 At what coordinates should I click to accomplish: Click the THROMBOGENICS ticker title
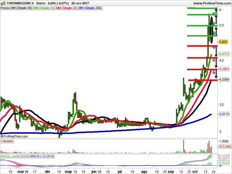tap(20, 3)
